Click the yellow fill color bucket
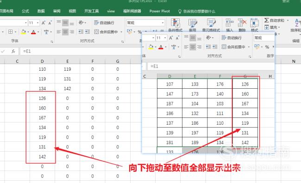Screen dimensions: 301x183 tap(24, 32)
